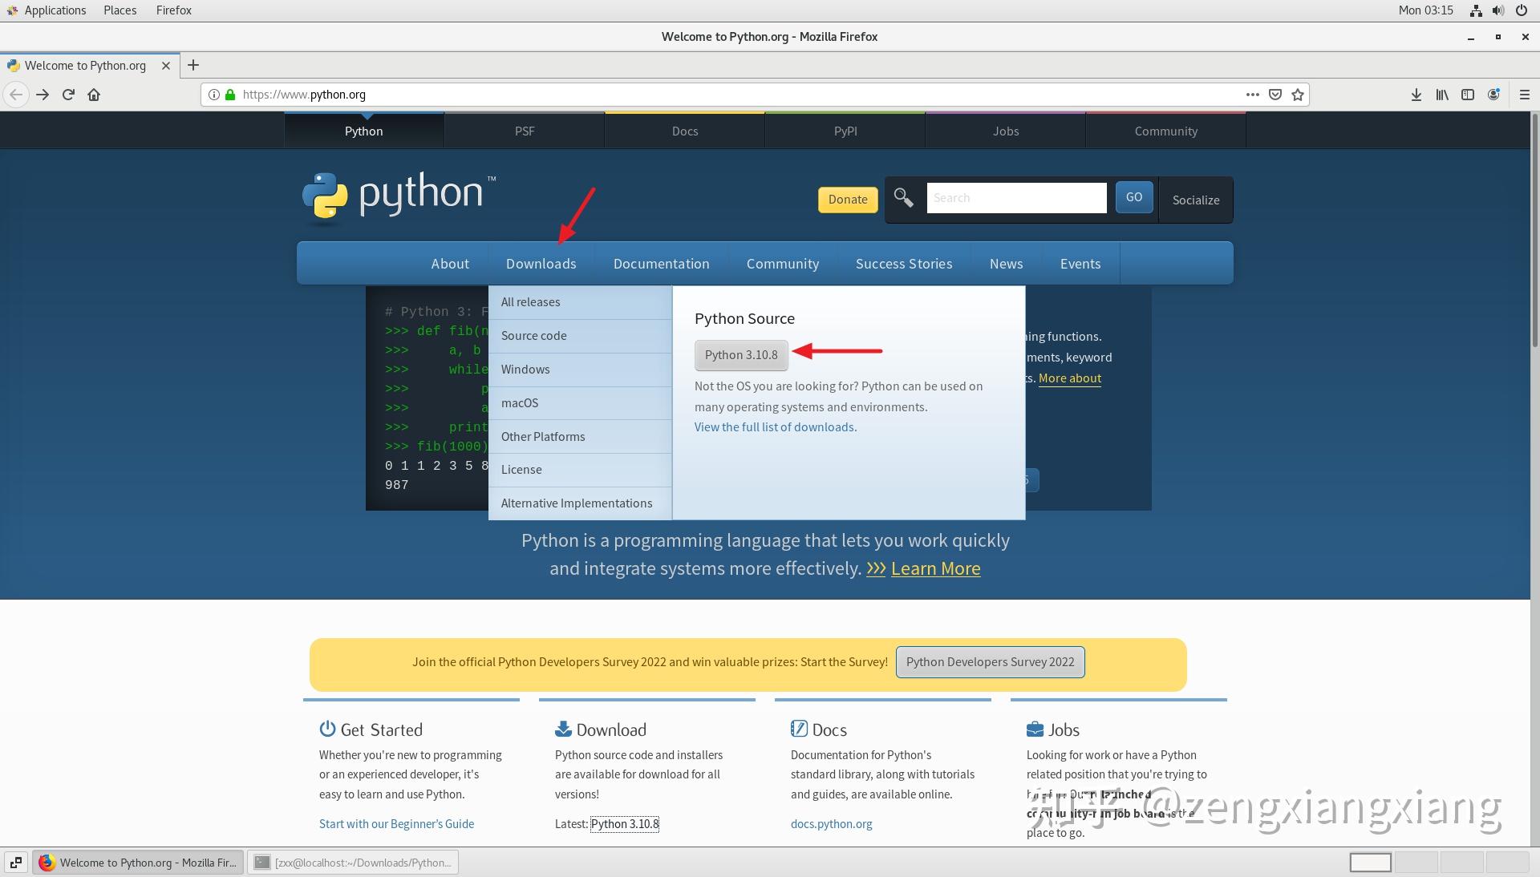Toggle the Firefox sidebar view

coord(1468,95)
